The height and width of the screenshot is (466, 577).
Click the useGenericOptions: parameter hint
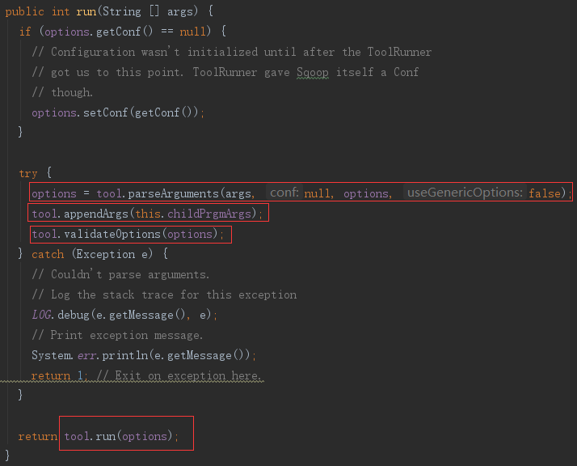tap(465, 193)
